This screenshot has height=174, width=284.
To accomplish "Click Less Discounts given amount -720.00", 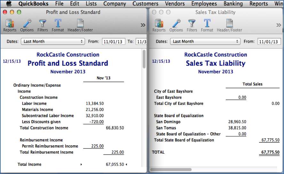I will click(96, 122).
